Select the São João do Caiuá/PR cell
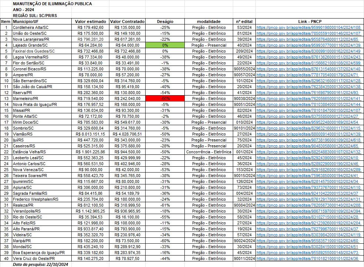Image resolution: width=364 pixels, height=267 pixels. point(42,87)
